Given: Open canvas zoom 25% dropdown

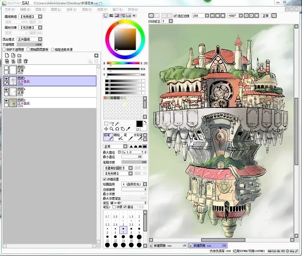Looking at the screenshot, I should (207, 16).
